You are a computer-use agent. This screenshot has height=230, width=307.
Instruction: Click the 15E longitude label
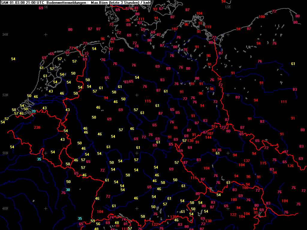(228, 7)
